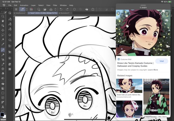This screenshot has width=174, height=121.
Task: Open the Learn More copyright link
Action: pyautogui.click(x=153, y=70)
